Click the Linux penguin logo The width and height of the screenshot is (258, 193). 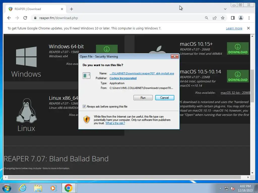pos(26,111)
